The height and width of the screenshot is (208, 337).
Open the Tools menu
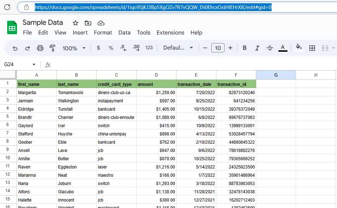click(x=144, y=33)
